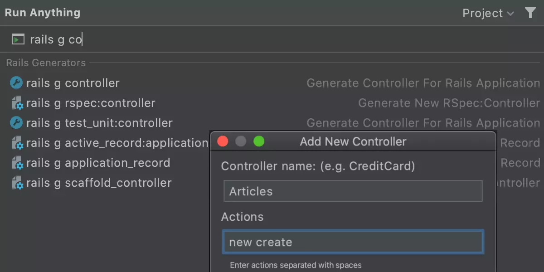Open the Project scope dropdown
544x272 pixels.
point(488,13)
